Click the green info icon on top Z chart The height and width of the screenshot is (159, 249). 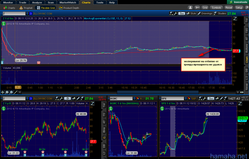click(x=3, y=24)
